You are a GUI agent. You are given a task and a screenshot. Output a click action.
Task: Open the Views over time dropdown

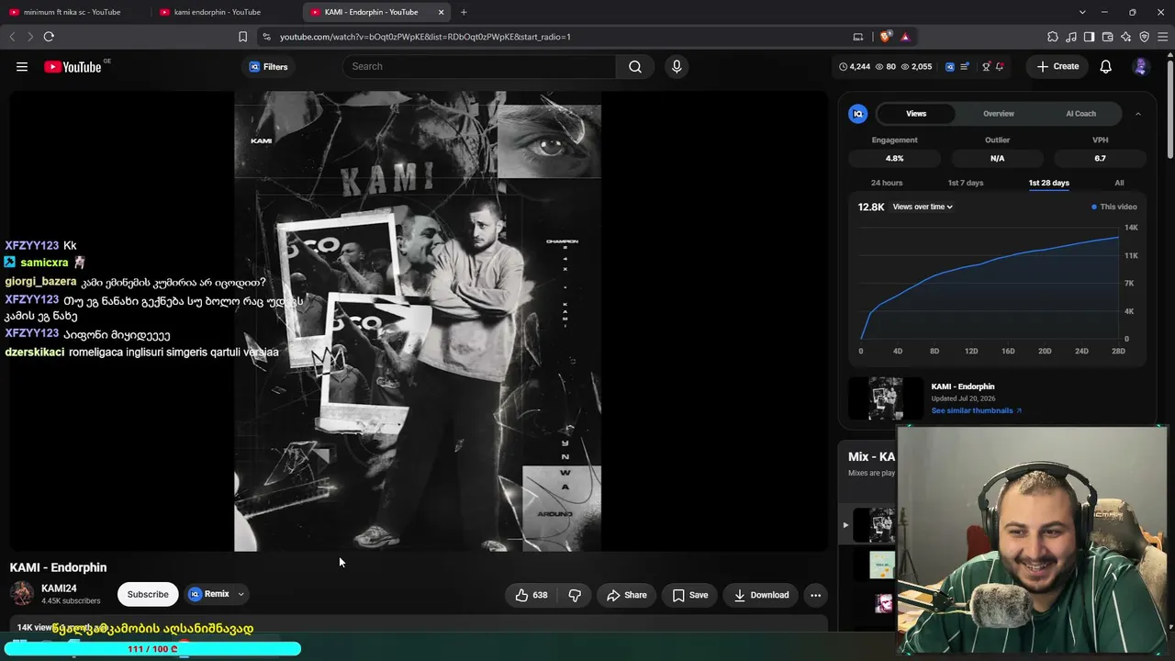click(x=923, y=207)
